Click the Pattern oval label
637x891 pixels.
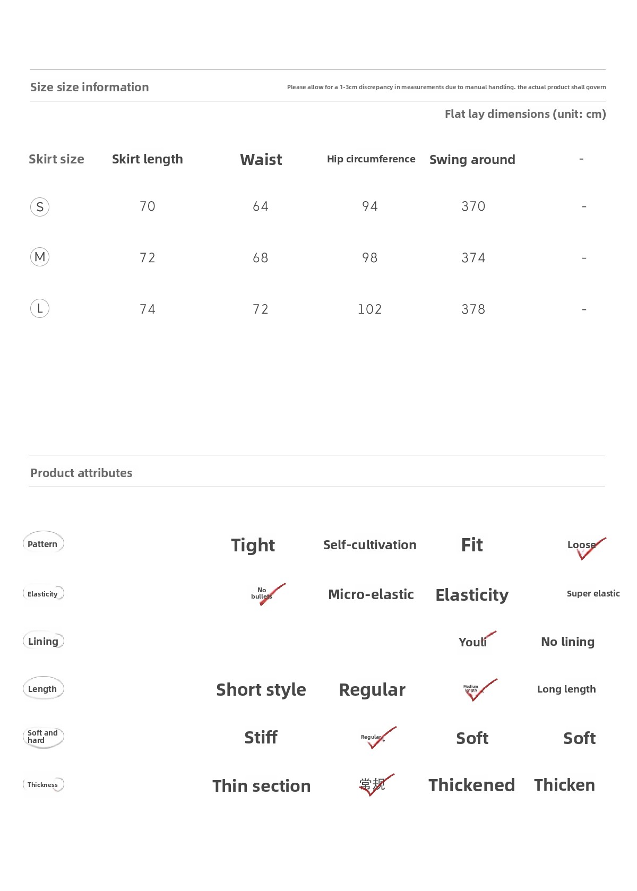[43, 543]
